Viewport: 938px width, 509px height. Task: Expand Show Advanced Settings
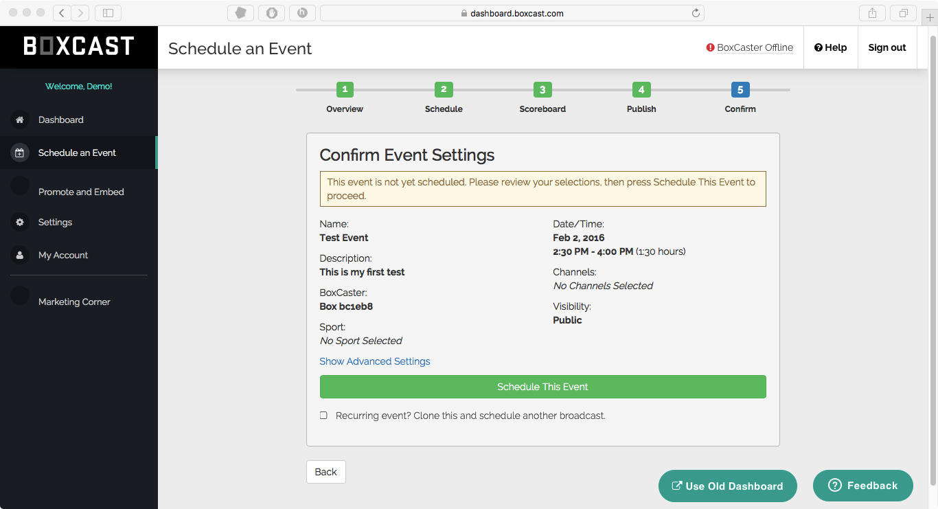(375, 361)
